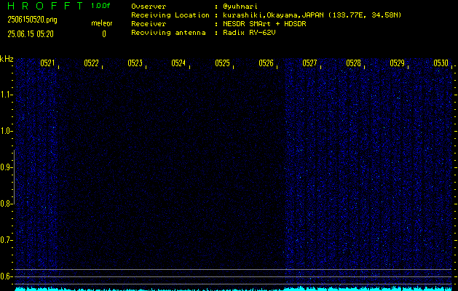The height and width of the screenshot is (291, 458).
Task: Click the meteor label
Action: 102,23
